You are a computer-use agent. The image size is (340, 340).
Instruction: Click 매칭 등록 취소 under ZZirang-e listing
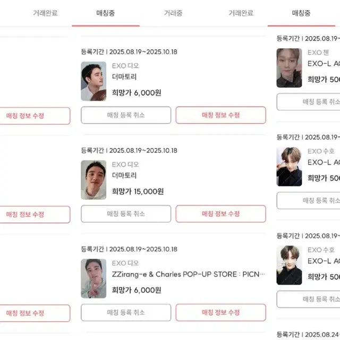126,313
